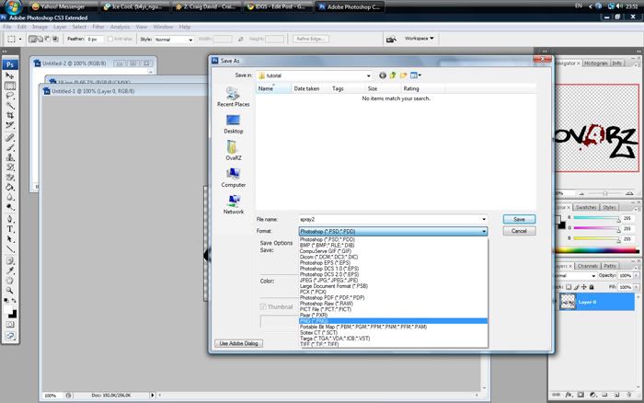
Task: Select the Lasso tool
Action: click(10, 96)
